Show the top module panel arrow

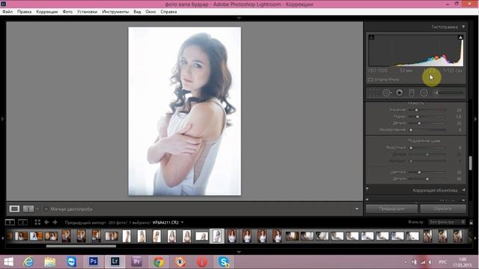click(x=239, y=18)
